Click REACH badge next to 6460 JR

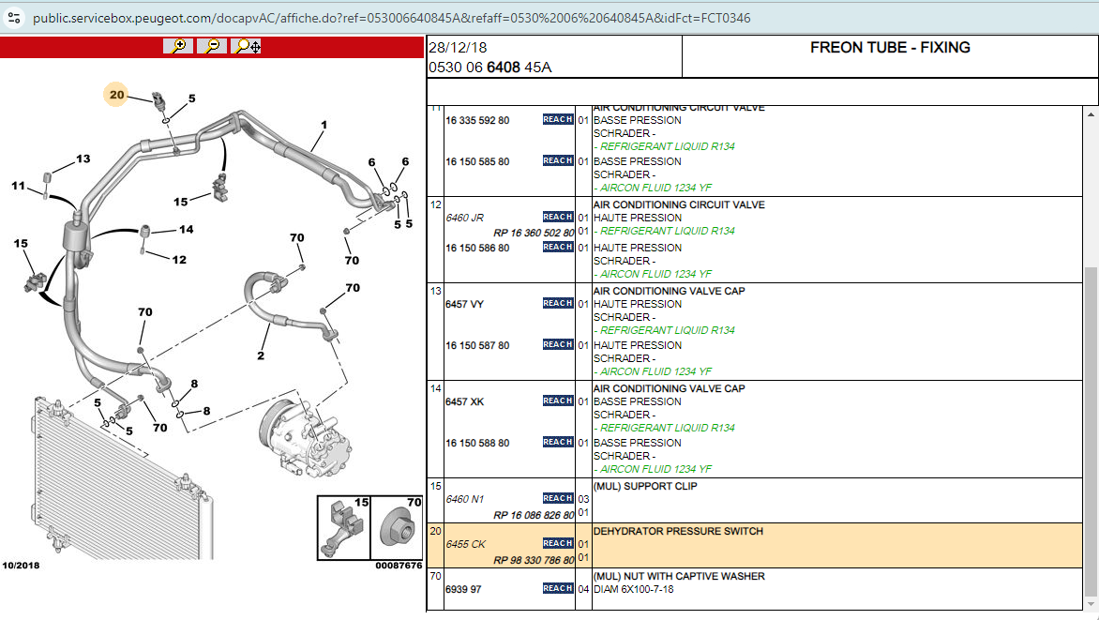[x=558, y=217]
